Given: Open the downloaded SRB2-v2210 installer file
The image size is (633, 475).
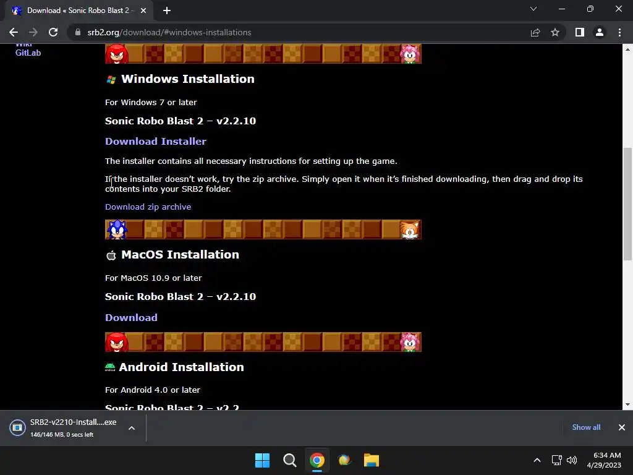Looking at the screenshot, I should 73,422.
